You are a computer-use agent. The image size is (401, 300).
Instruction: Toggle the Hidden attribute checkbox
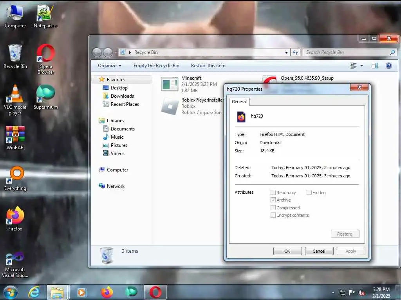point(309,192)
